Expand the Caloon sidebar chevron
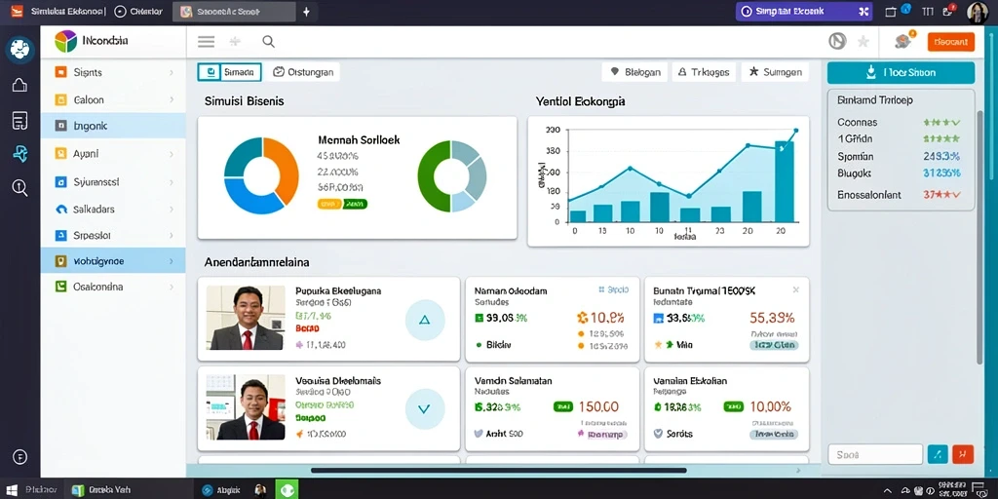Viewport: 998px width, 499px height. click(172, 100)
